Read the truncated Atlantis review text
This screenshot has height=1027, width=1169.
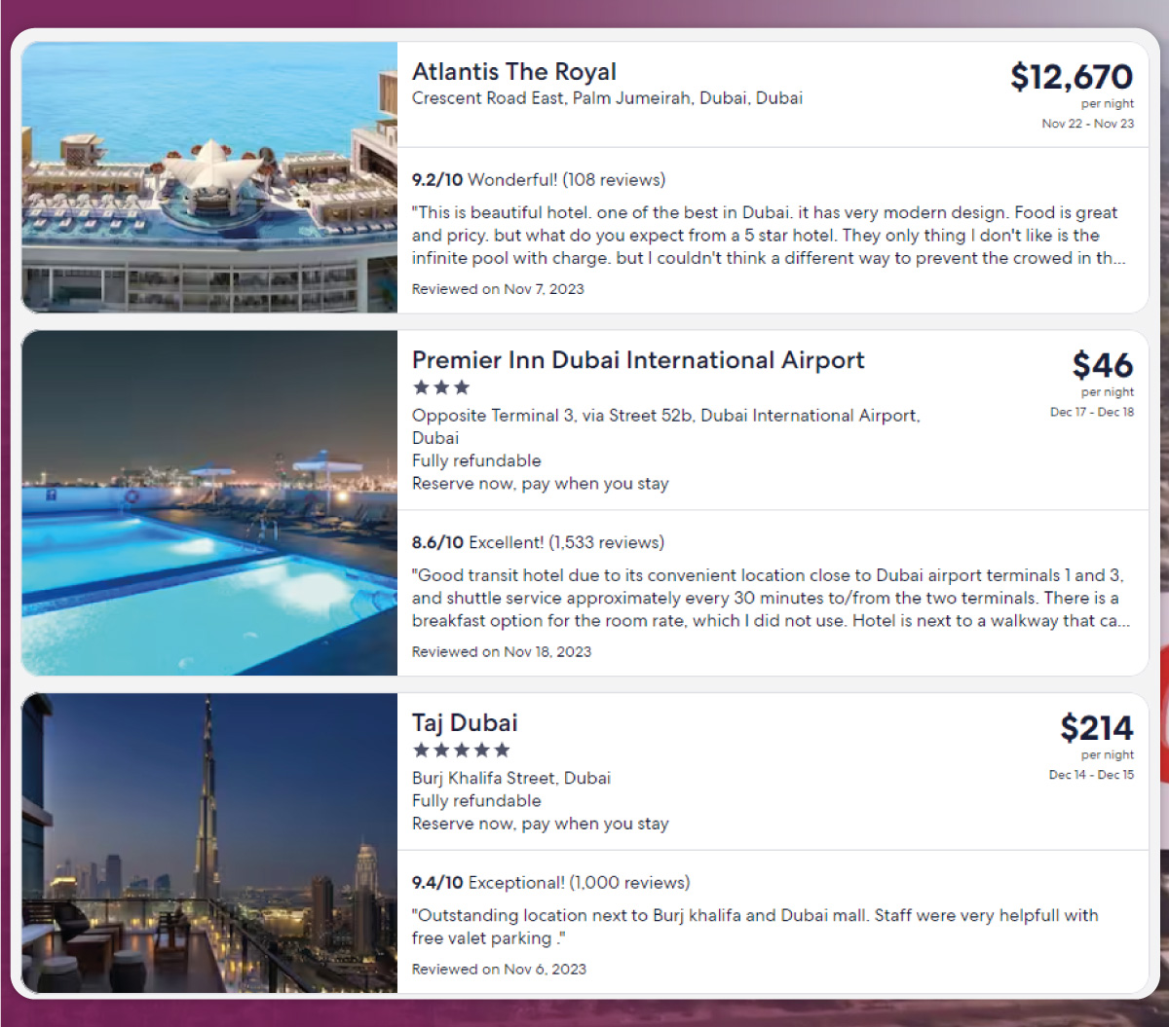[x=769, y=236]
